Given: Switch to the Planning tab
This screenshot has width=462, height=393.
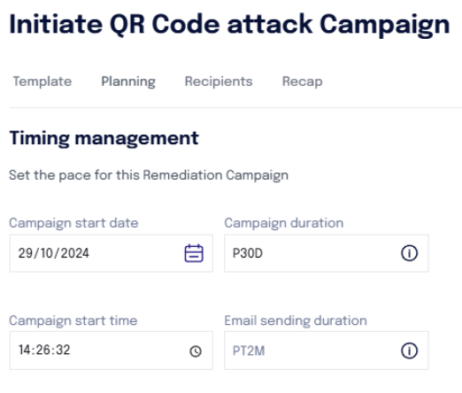Looking at the screenshot, I should point(128,81).
